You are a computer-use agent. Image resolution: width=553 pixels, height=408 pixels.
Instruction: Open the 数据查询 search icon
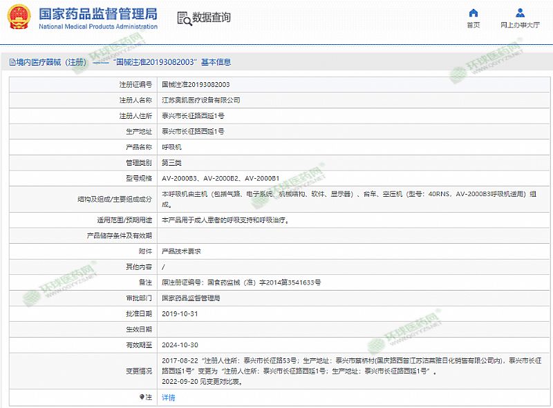(184, 19)
